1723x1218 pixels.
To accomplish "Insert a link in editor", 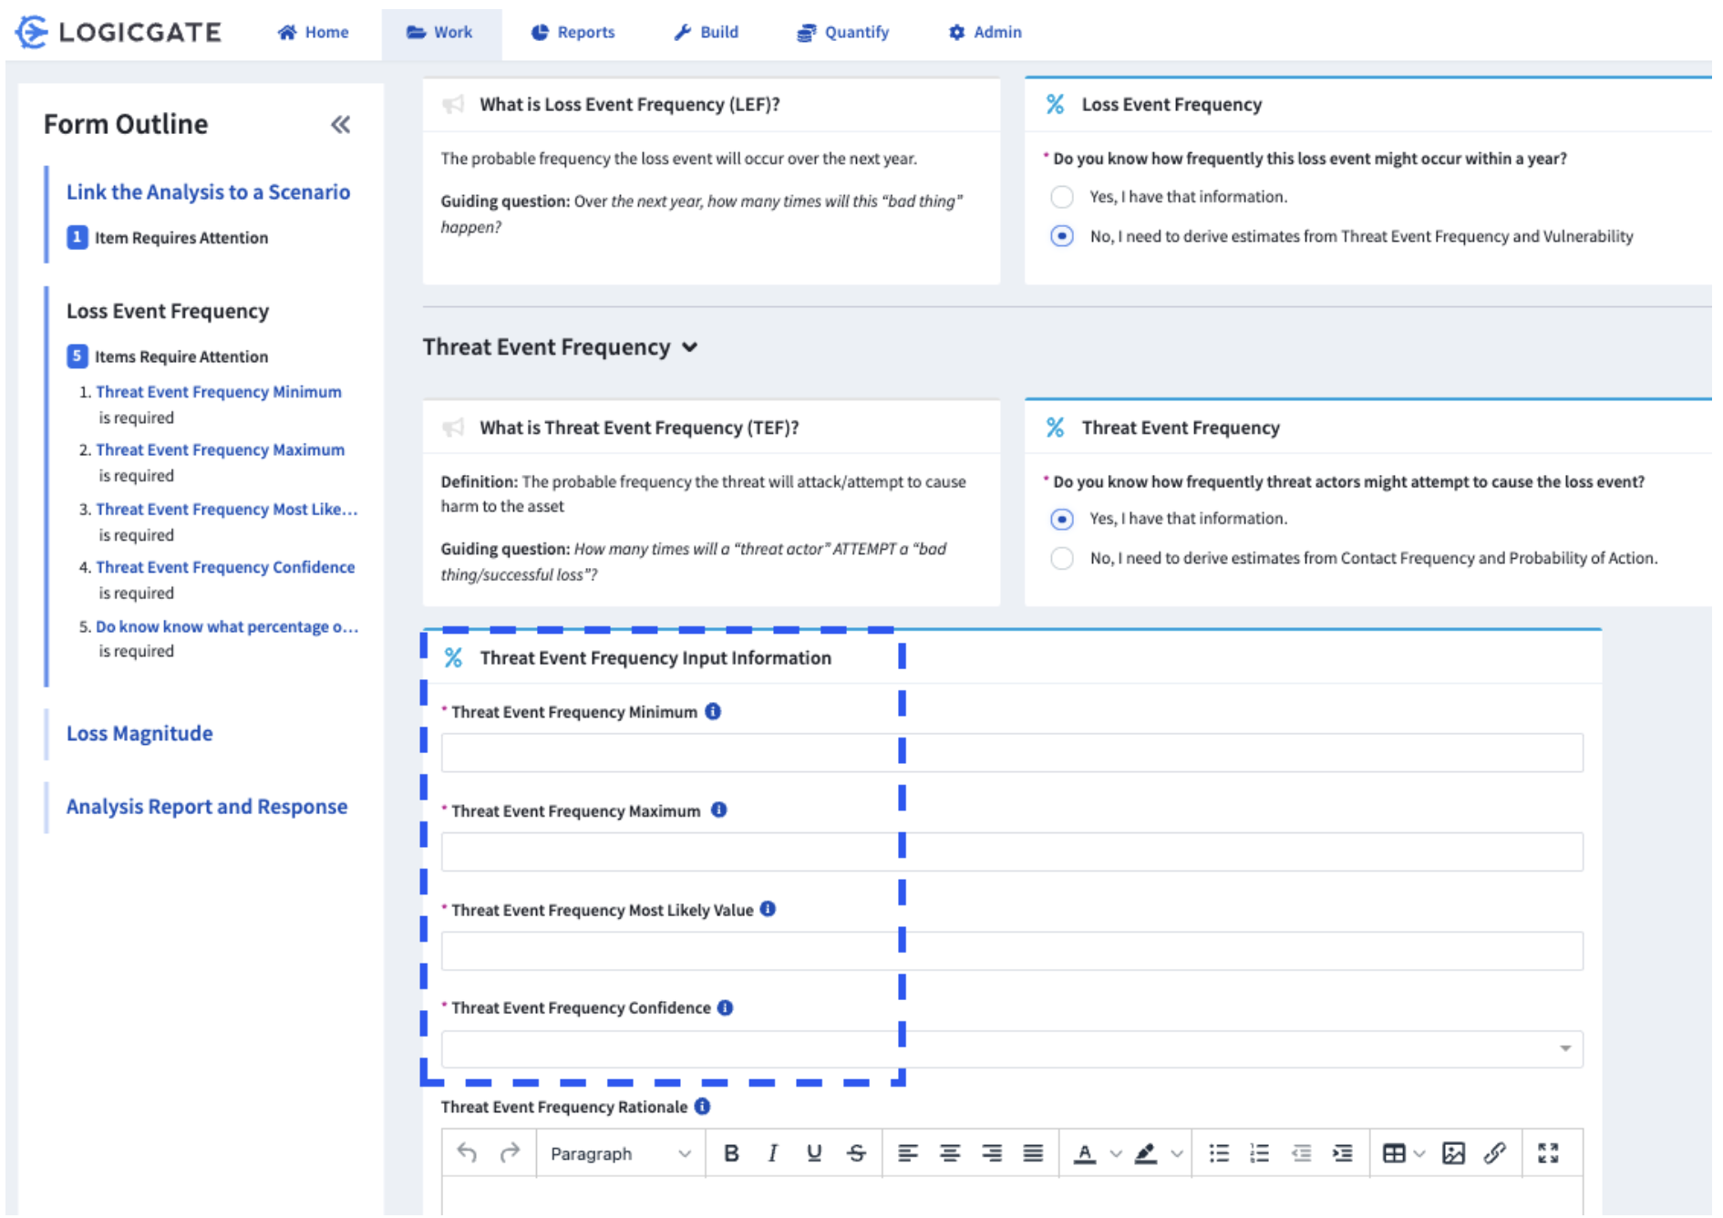I will [x=1495, y=1153].
